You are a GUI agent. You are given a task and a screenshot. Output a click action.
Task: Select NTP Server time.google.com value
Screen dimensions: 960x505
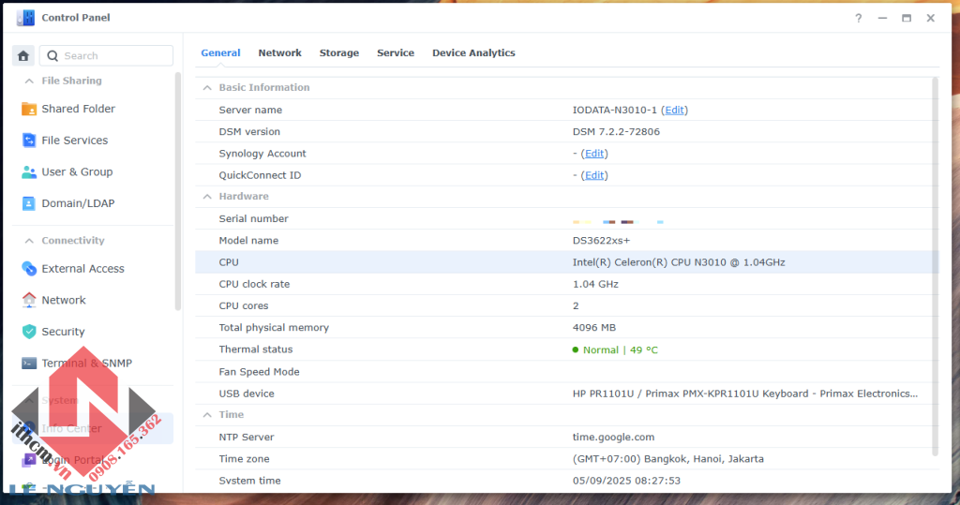(613, 437)
